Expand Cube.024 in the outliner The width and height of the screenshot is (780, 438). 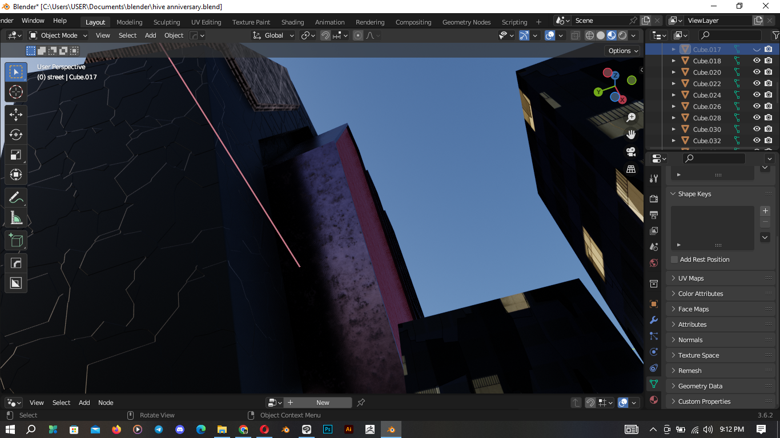(x=674, y=95)
